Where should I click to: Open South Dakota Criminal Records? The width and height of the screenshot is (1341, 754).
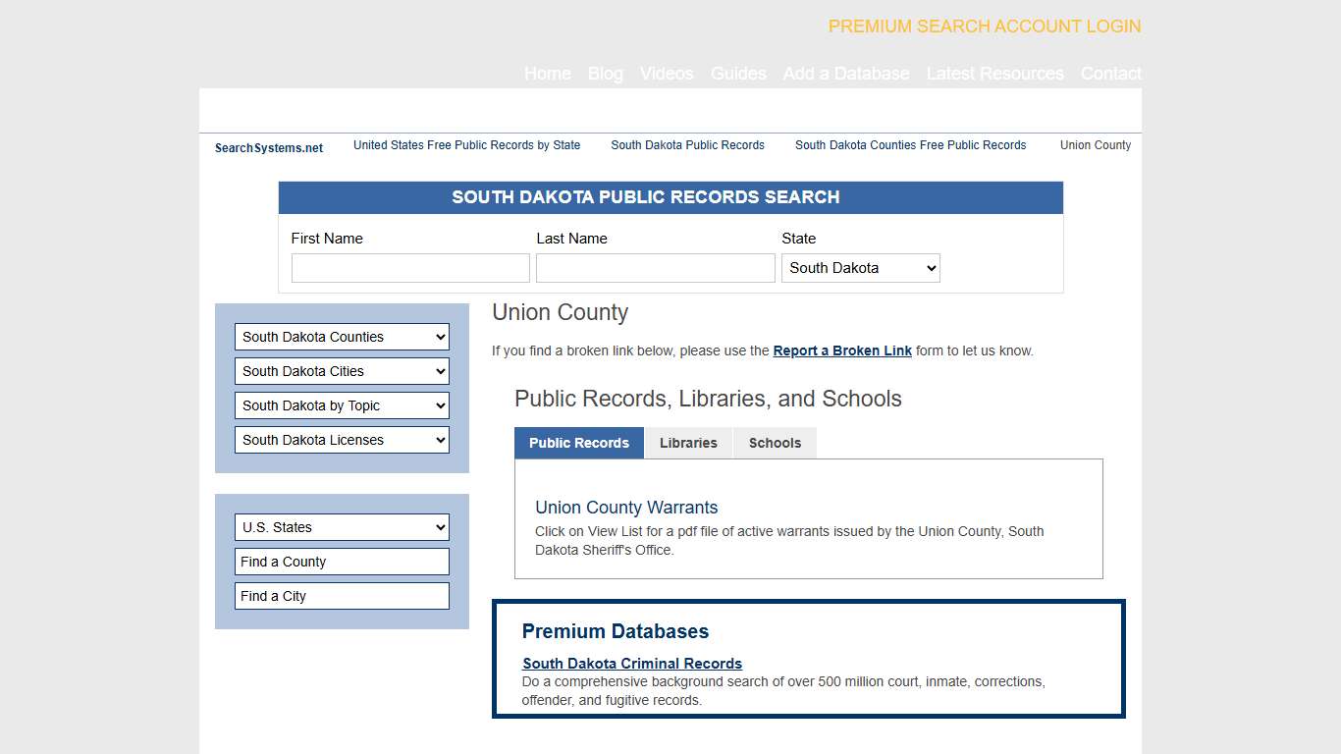pyautogui.click(x=632, y=663)
